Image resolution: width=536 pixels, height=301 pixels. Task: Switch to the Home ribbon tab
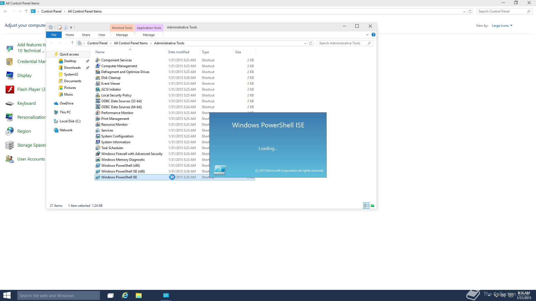coord(70,35)
